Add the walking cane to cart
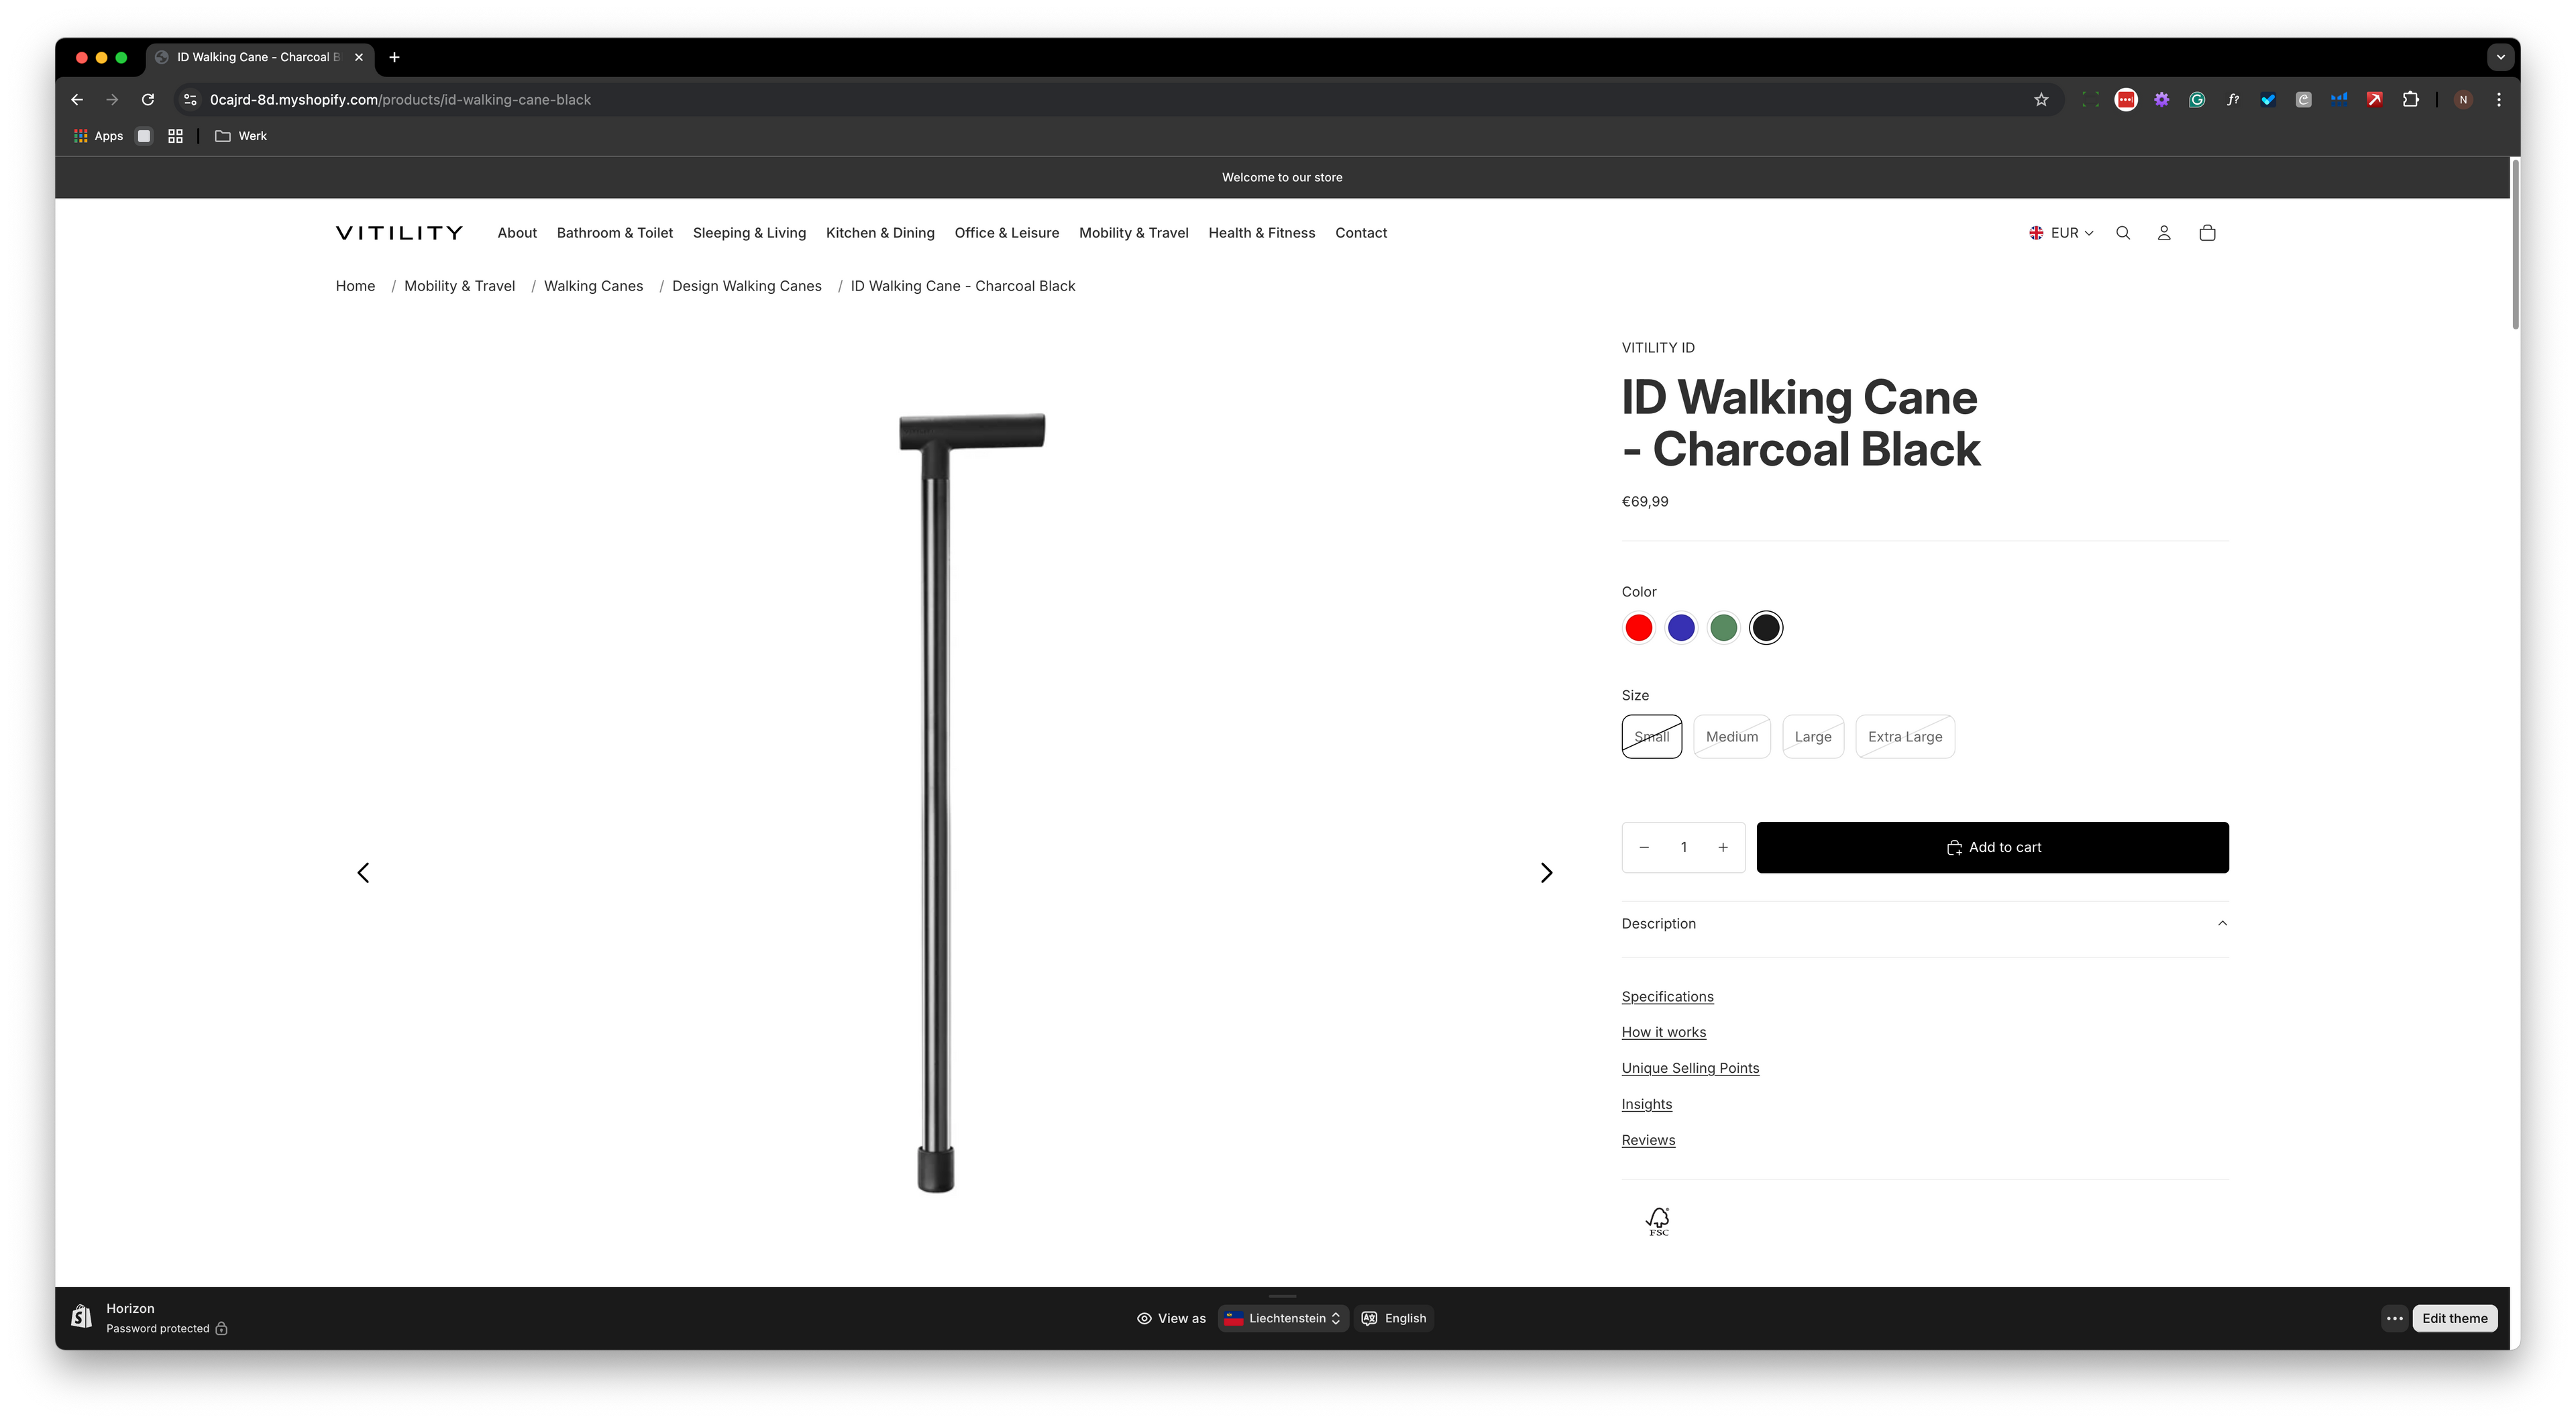 [1992, 847]
